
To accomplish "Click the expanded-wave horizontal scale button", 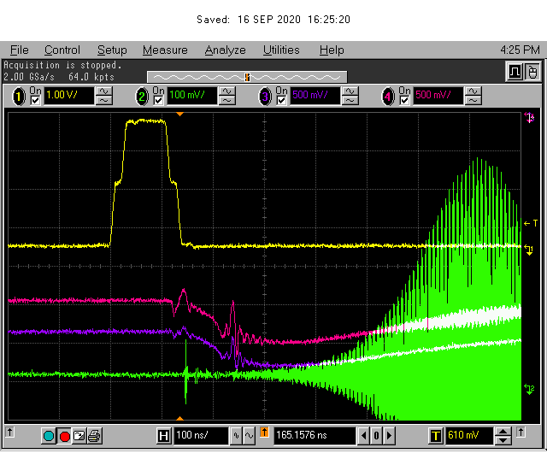I will click(249, 436).
